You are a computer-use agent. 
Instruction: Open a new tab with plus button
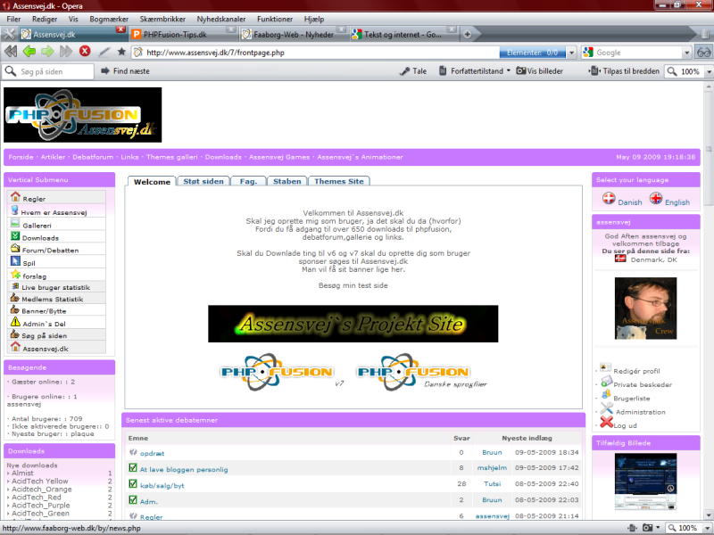pyautogui.click(x=467, y=34)
